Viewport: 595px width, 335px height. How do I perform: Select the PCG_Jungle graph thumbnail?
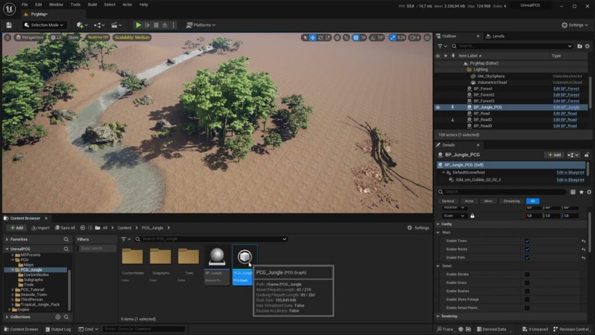pos(244,256)
